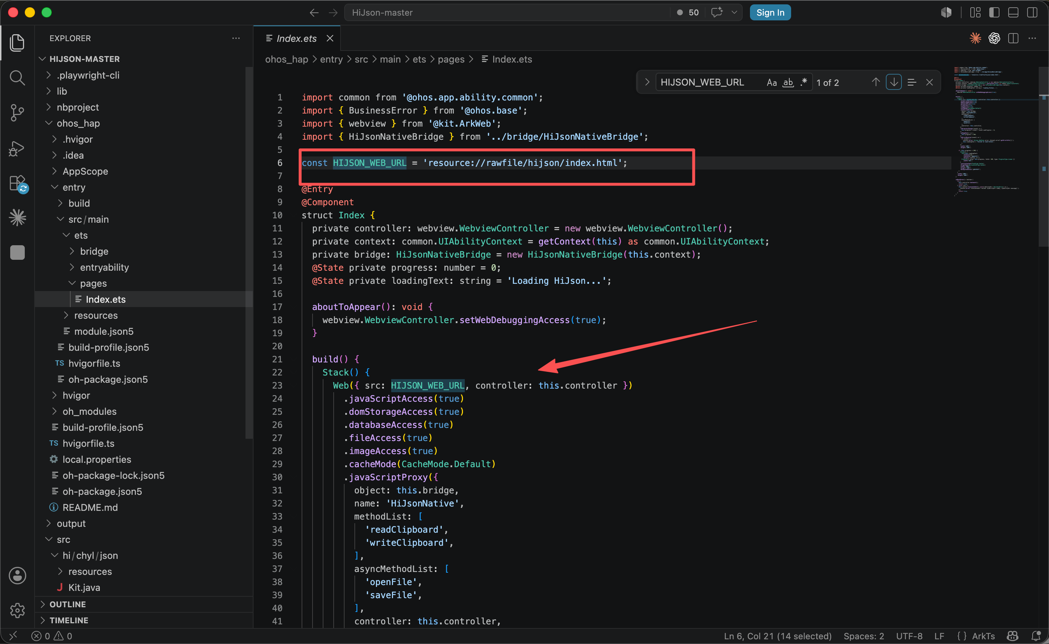Screen dimensions: 1049x644
Task: Open the Extensions view
Action: click(18, 184)
